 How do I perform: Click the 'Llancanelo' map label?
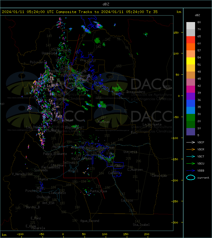57,193
